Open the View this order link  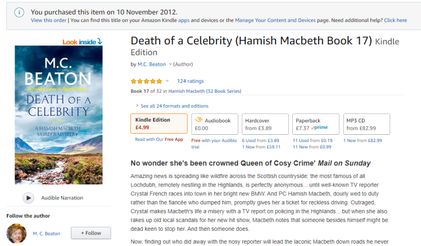coord(48,20)
